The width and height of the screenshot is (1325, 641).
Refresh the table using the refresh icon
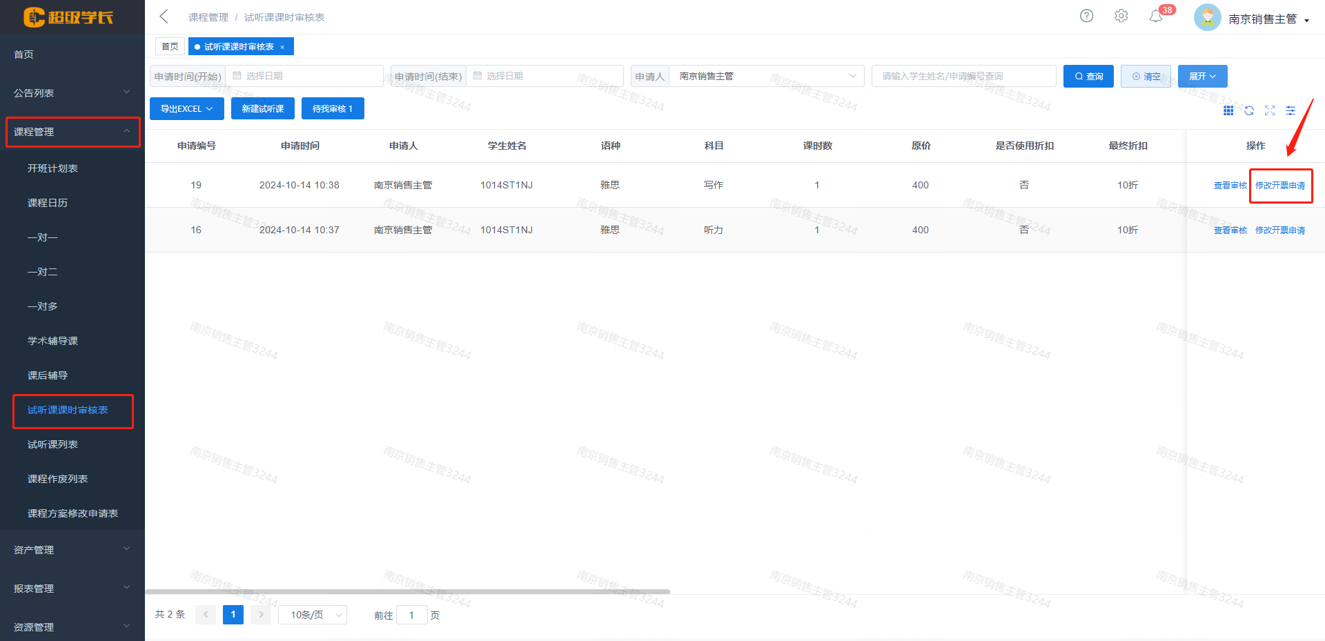pos(1249,110)
